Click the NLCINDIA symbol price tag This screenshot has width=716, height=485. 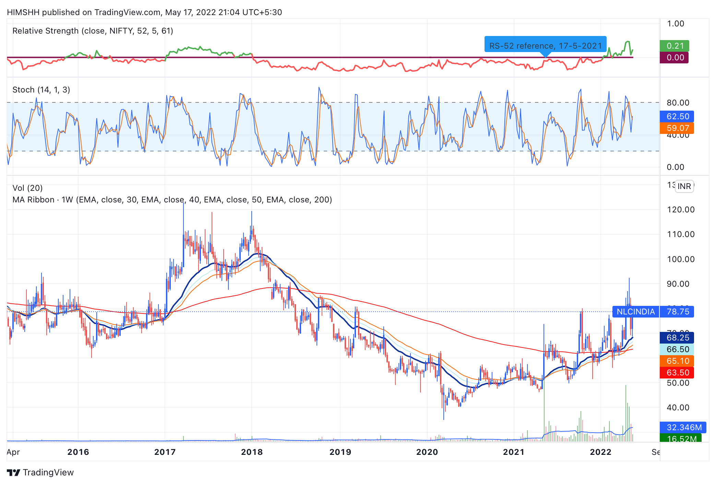point(635,312)
